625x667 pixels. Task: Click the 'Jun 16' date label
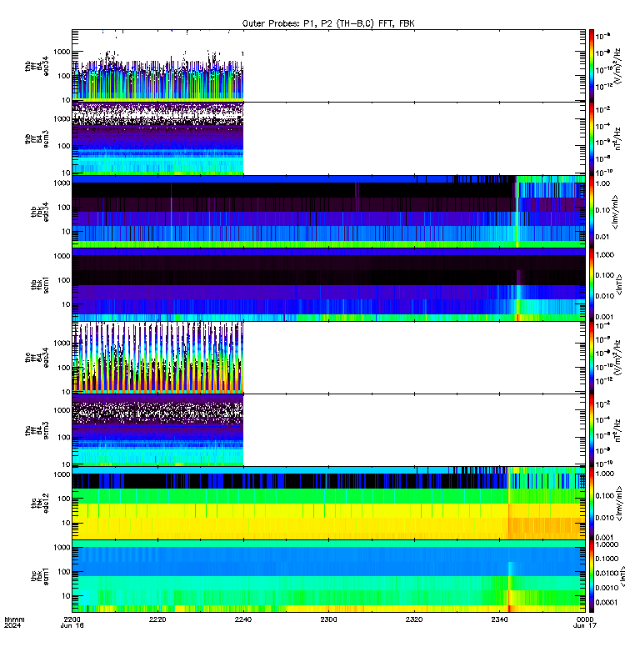click(72, 625)
